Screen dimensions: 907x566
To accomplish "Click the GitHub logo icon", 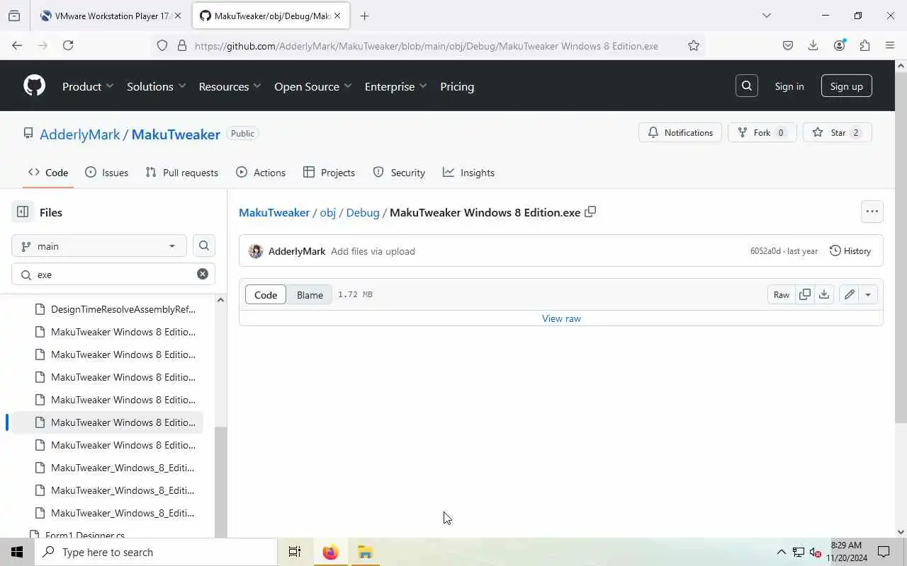I will [34, 86].
